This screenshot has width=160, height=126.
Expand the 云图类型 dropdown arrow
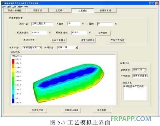(x=76, y=47)
